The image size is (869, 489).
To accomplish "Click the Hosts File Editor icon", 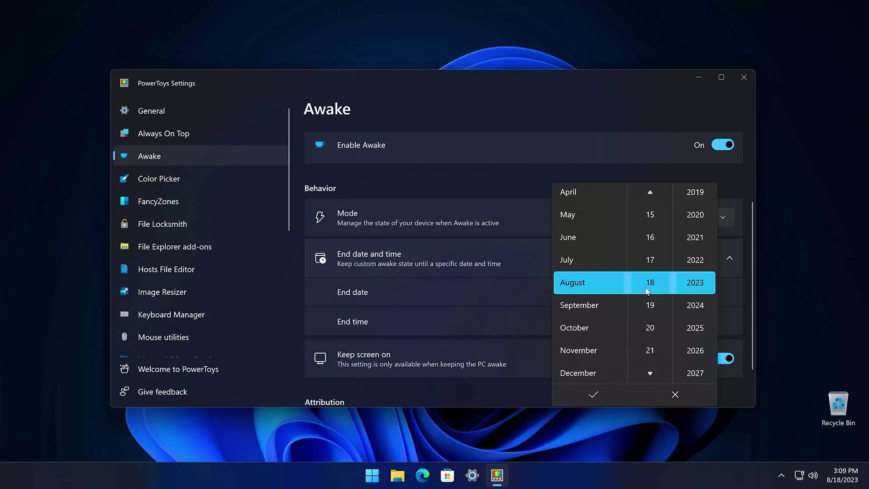I will pyautogui.click(x=124, y=269).
